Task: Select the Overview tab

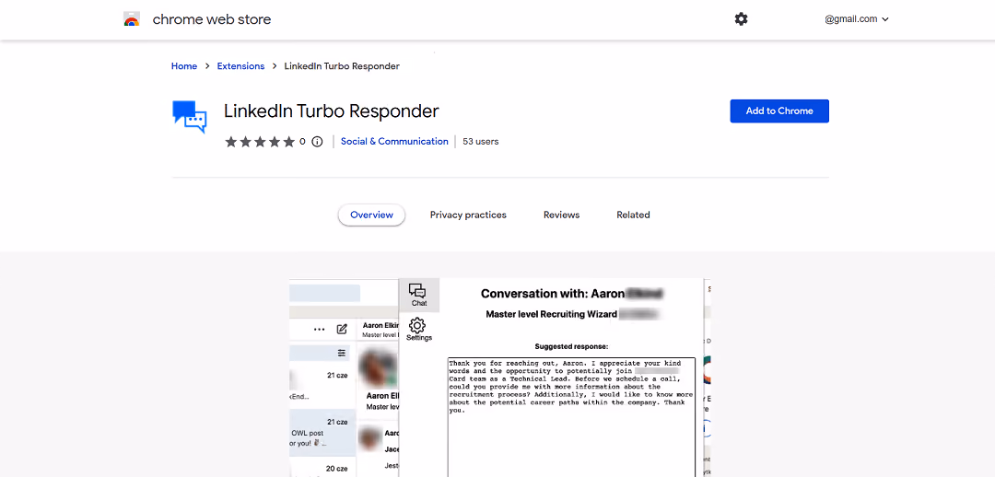Action: click(x=372, y=215)
